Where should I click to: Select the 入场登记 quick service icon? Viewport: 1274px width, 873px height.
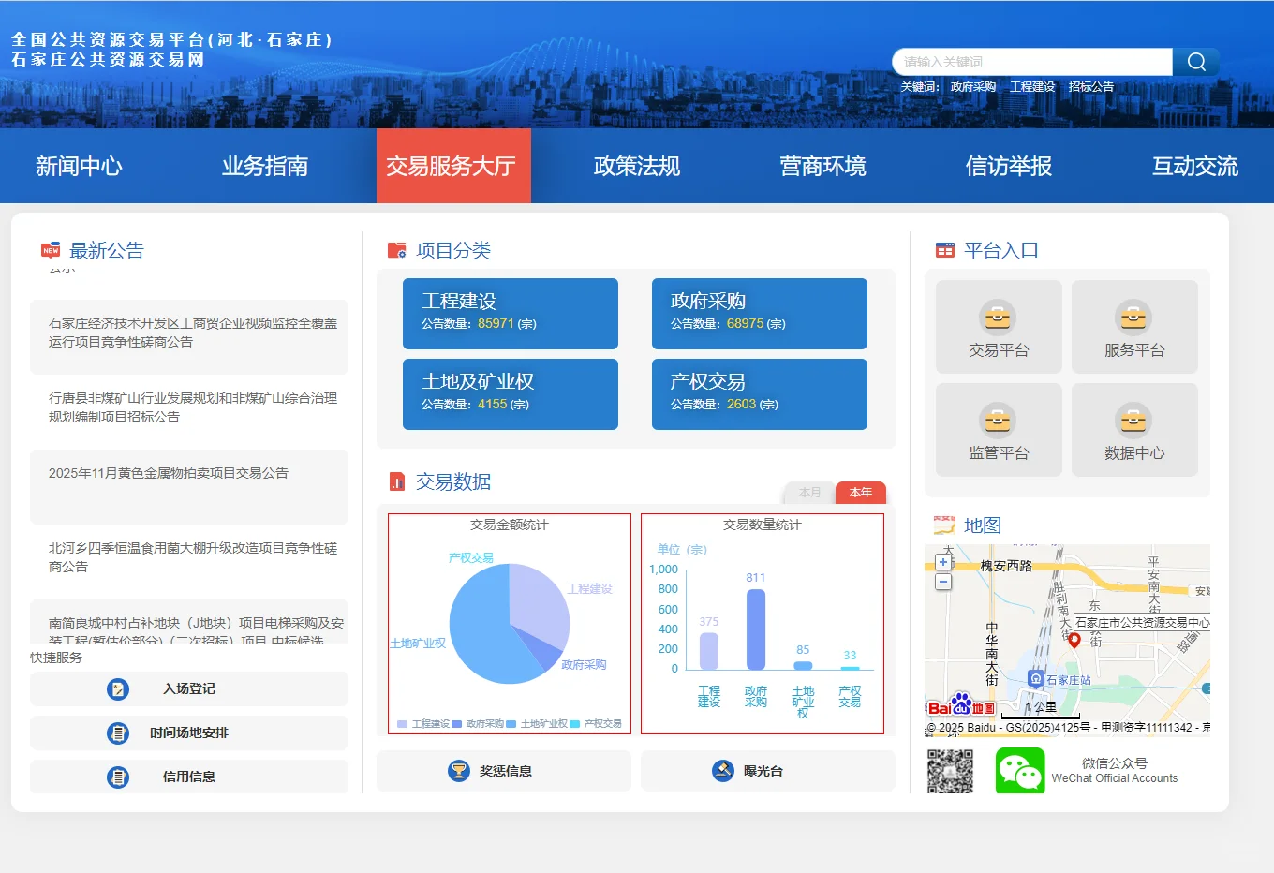click(x=117, y=688)
